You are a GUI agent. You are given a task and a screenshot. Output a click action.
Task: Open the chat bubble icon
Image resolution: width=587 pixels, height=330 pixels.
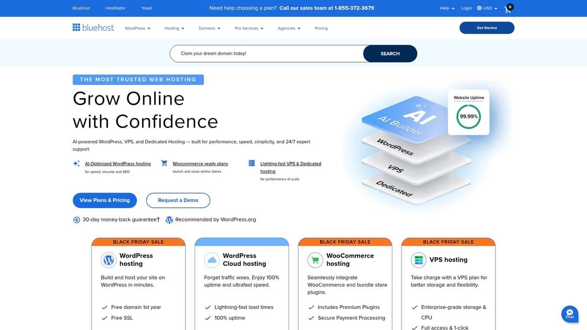click(569, 314)
